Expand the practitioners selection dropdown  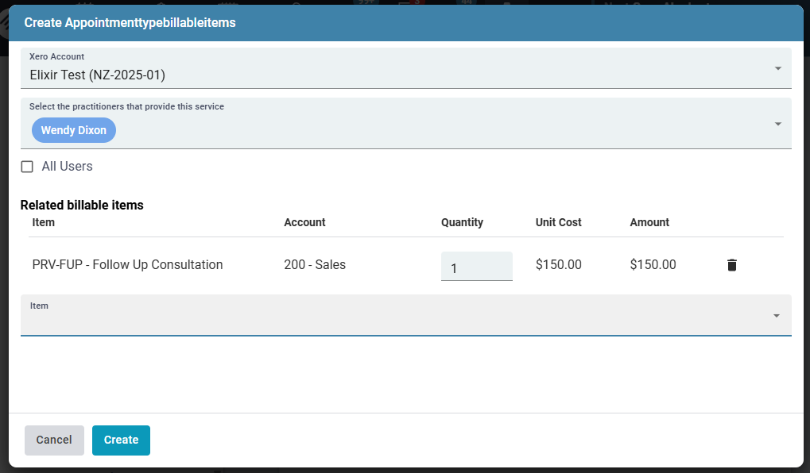[x=777, y=124]
